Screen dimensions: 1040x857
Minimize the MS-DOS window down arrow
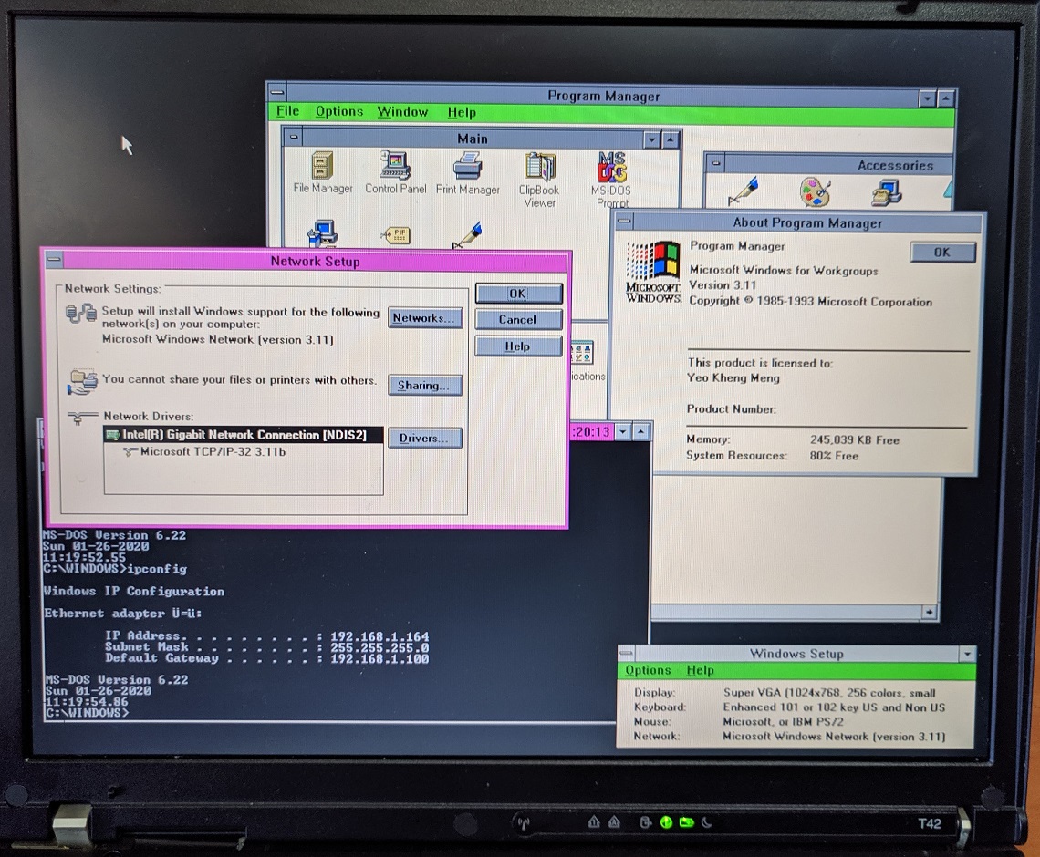point(623,432)
